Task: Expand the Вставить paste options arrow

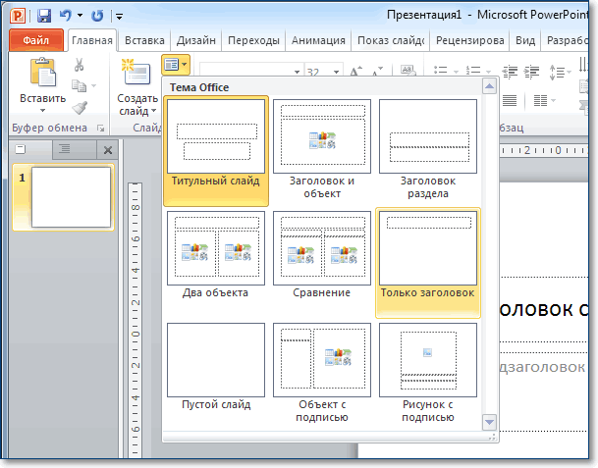Action: tap(43, 111)
